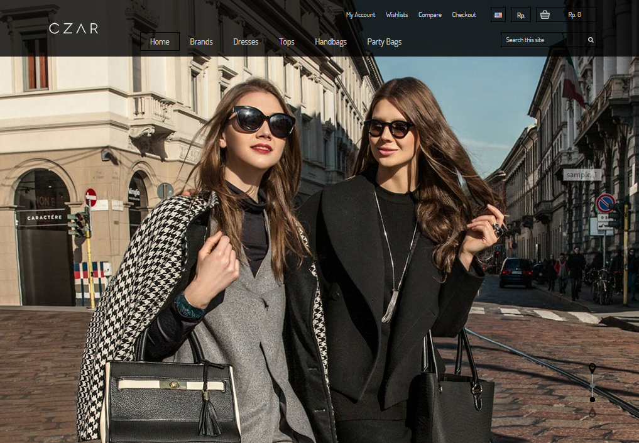Click the search magnifier icon

[591, 40]
